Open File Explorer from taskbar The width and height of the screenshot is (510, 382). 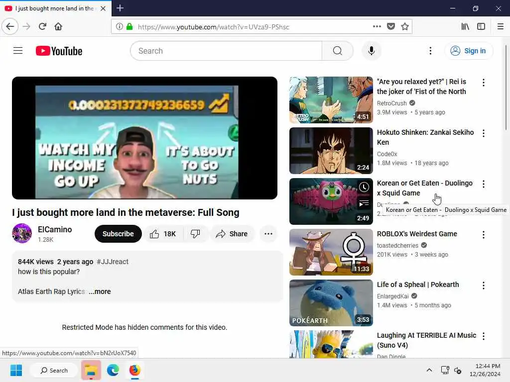pyautogui.click(x=91, y=370)
